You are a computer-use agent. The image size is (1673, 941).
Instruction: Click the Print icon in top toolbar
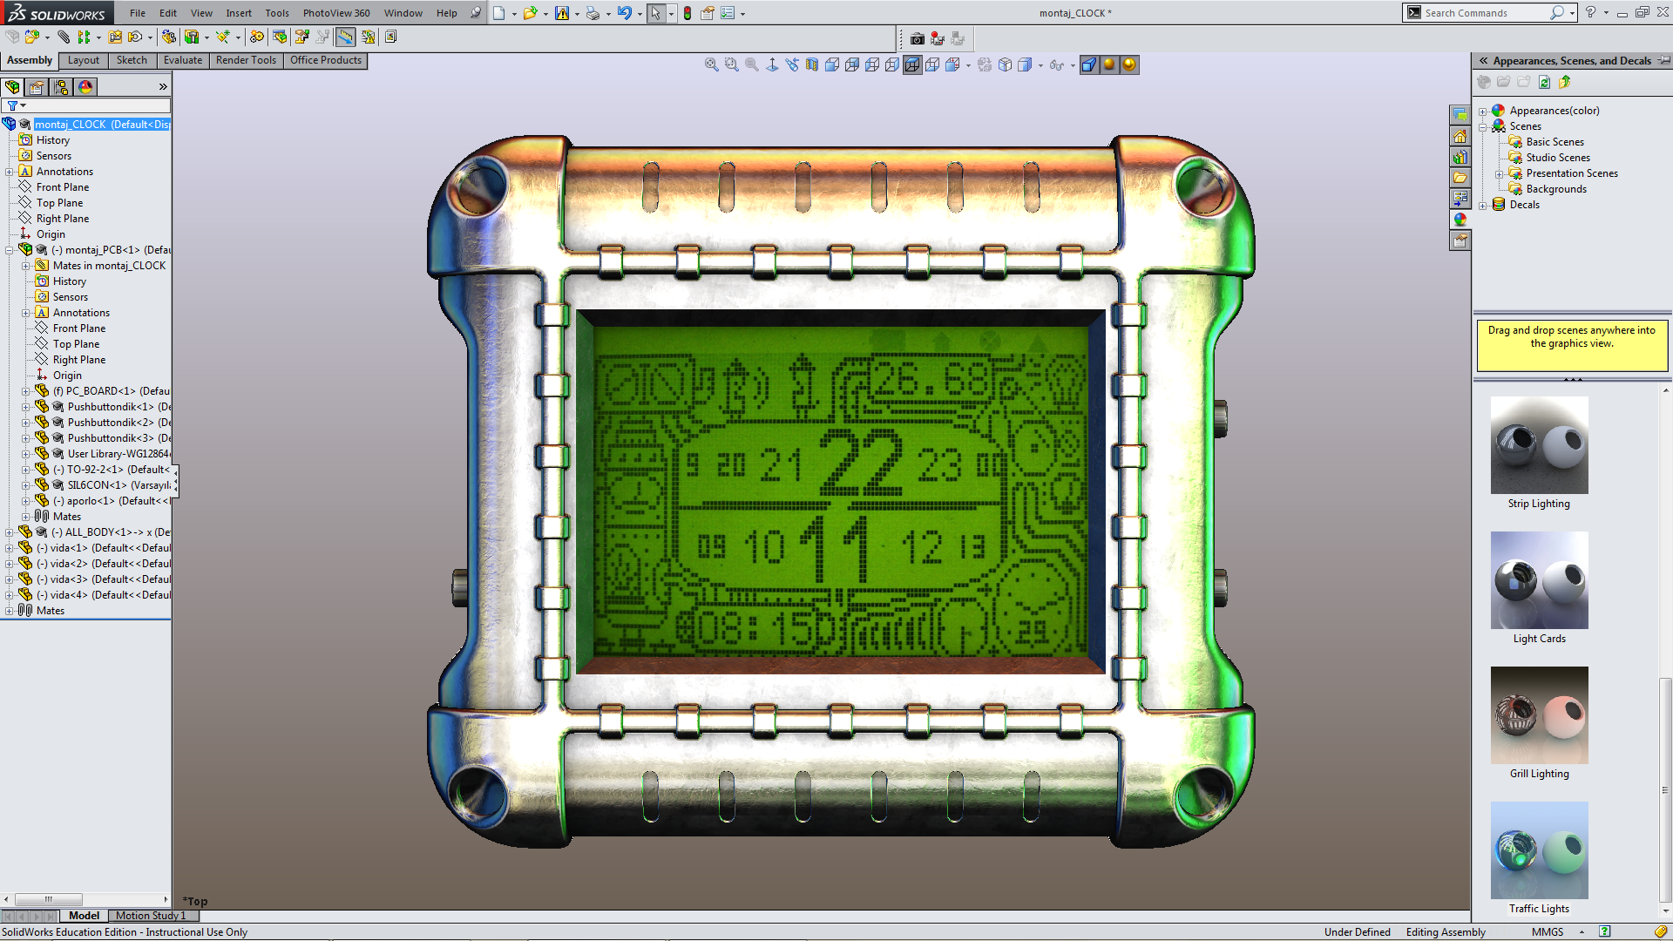[593, 13]
